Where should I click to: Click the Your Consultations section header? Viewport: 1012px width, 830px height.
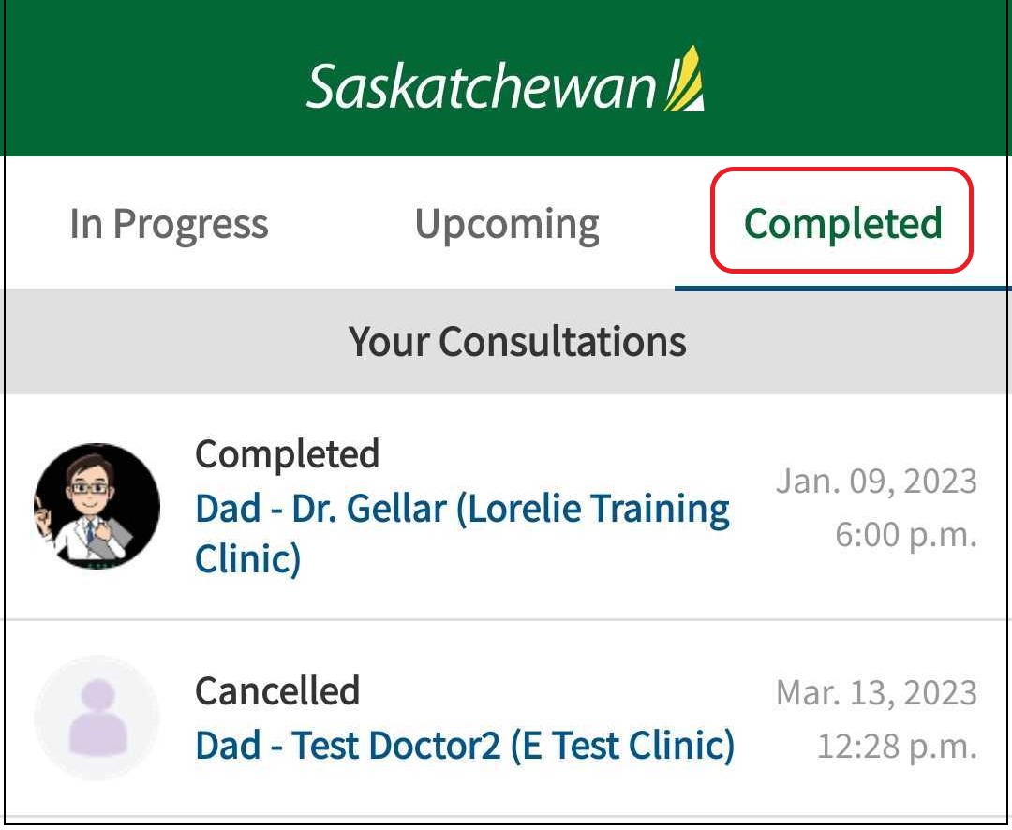[x=517, y=342]
